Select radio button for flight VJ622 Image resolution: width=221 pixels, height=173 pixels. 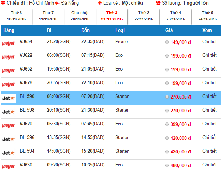[x=167, y=56]
